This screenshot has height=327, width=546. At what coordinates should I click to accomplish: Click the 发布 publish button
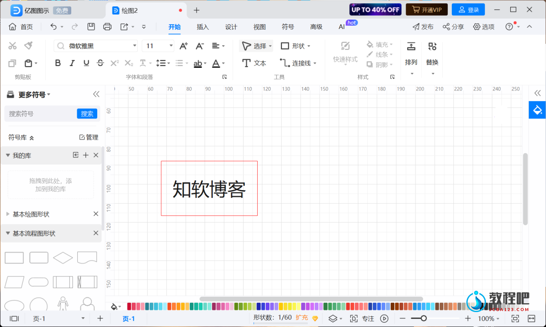pyautogui.click(x=423, y=27)
